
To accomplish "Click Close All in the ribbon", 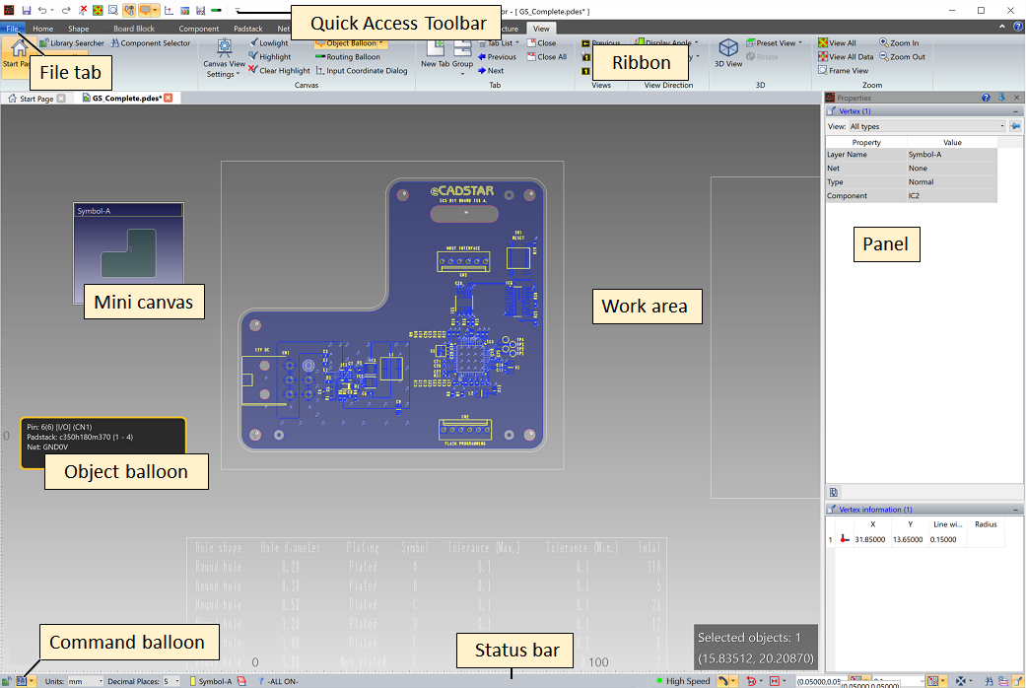I will [x=547, y=57].
